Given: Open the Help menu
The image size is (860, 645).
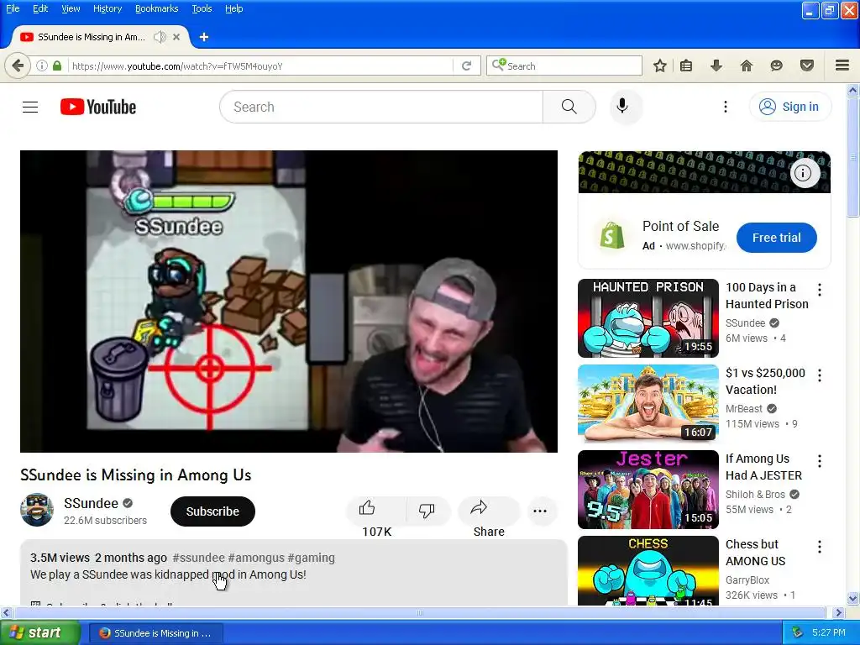Looking at the screenshot, I should click(233, 8).
